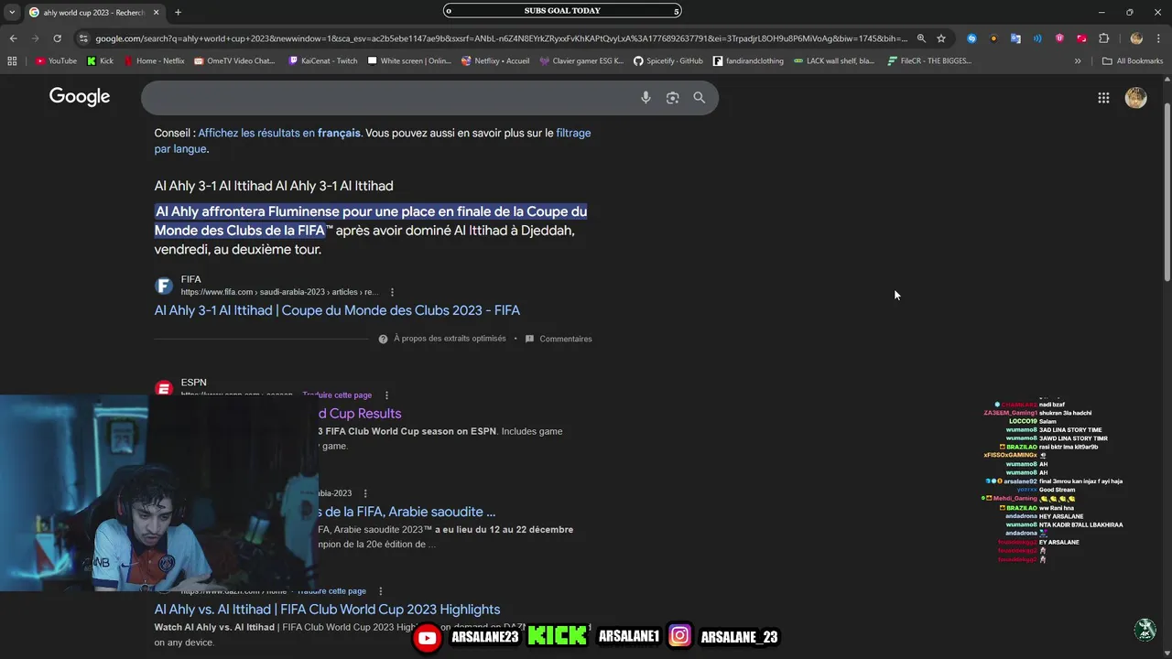Click Traduire cette page for ESPN result

point(337,395)
